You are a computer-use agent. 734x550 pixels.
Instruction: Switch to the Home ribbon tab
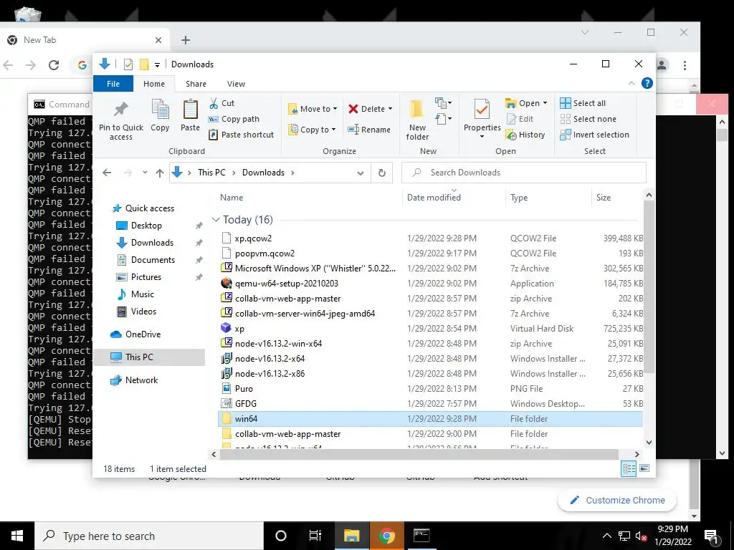tap(154, 84)
